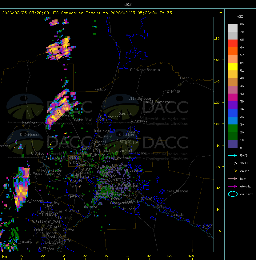The image size is (256, 260).
Task: Click the Encon place label
Action: click(185, 78)
